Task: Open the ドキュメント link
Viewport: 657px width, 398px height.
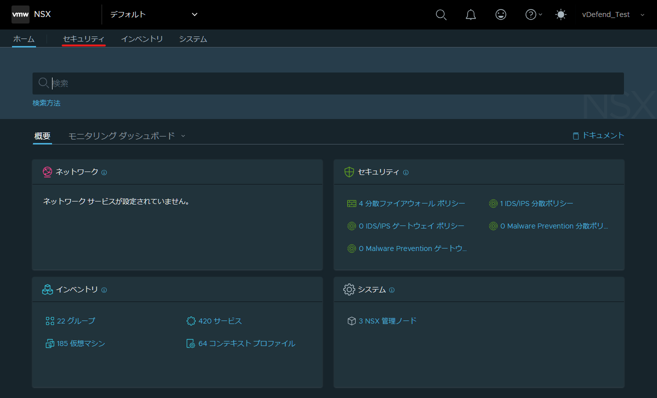Action: (598, 135)
